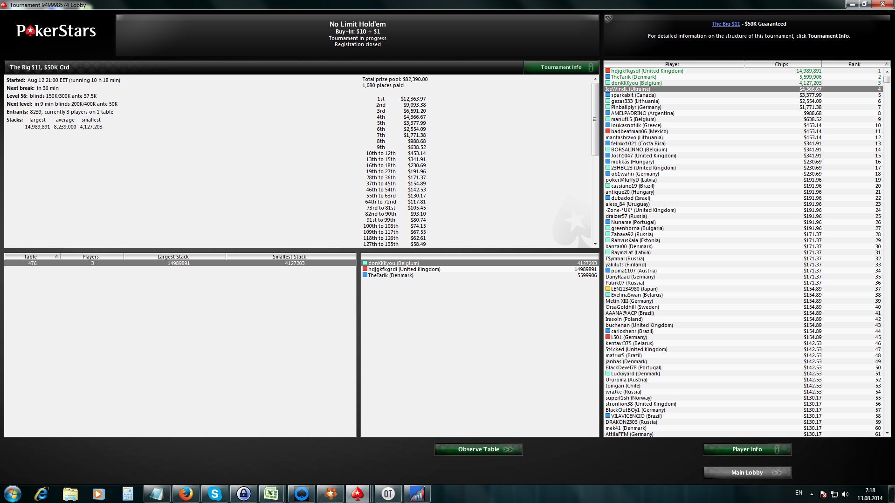Select TheTarik (Denmark) in table players list

click(x=480, y=275)
